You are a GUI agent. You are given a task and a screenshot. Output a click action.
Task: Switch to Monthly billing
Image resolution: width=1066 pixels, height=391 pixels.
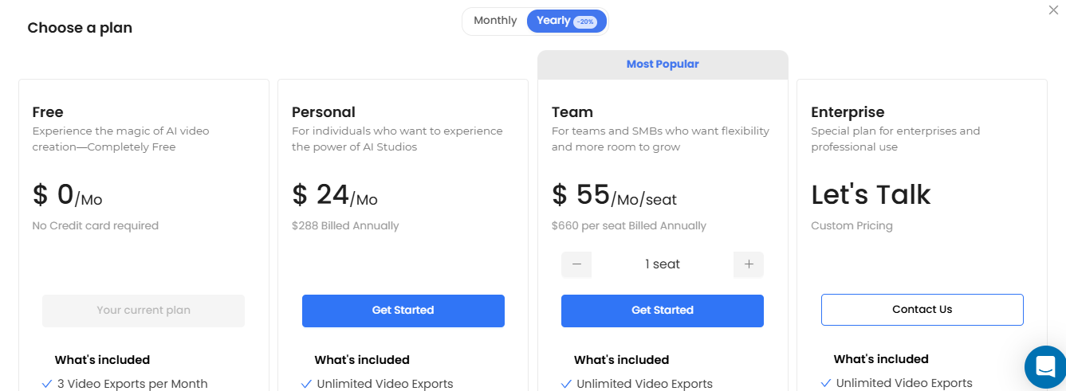coord(495,21)
